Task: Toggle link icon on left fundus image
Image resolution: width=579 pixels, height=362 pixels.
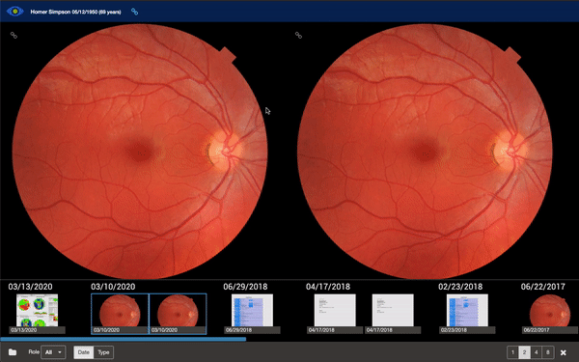Action: [14, 35]
